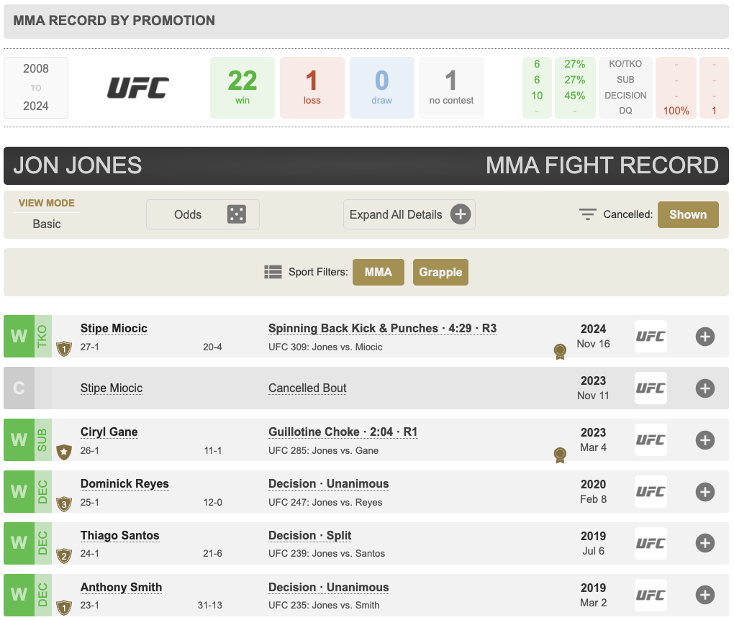The width and height of the screenshot is (734, 620).
Task: Click the rank 1 shield badge beside Stipe Miocic
Action: (x=64, y=349)
